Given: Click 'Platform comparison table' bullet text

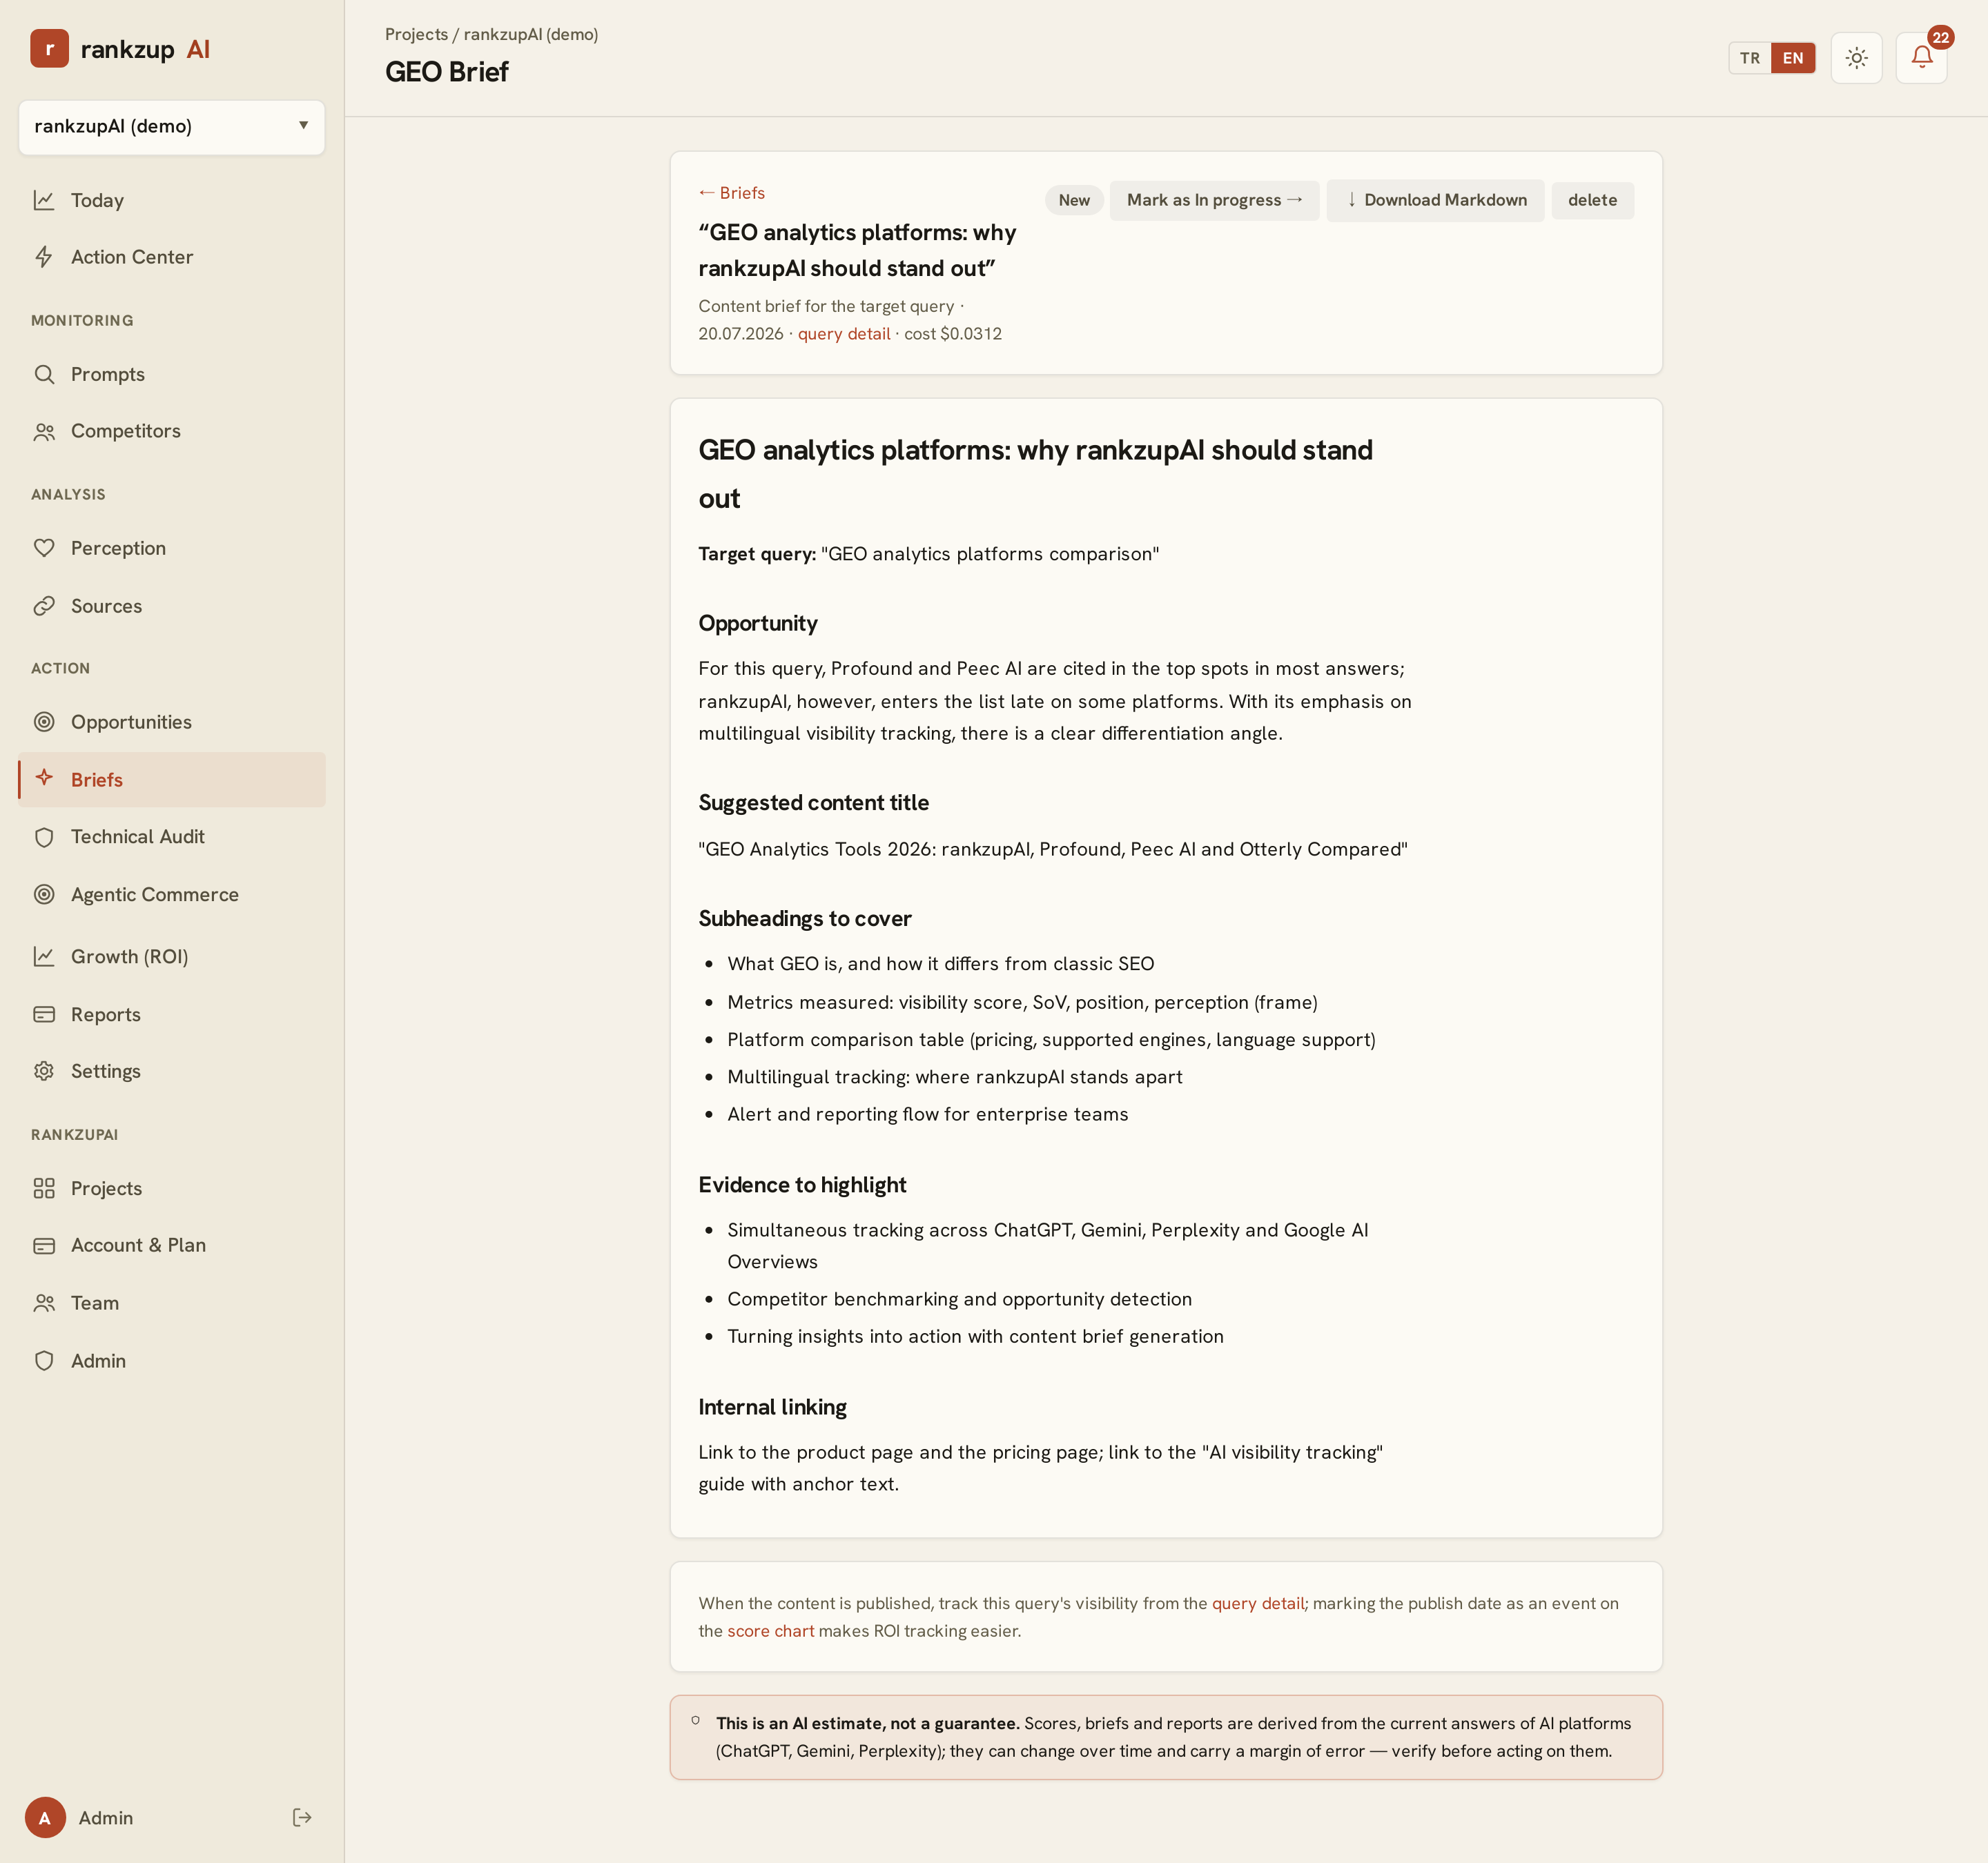Looking at the screenshot, I should click(x=1051, y=1039).
